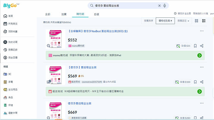The image size is (214, 120).
Task: Click the 蝦皮 9.9超級購物節 promo banner text
Action: point(94,91)
